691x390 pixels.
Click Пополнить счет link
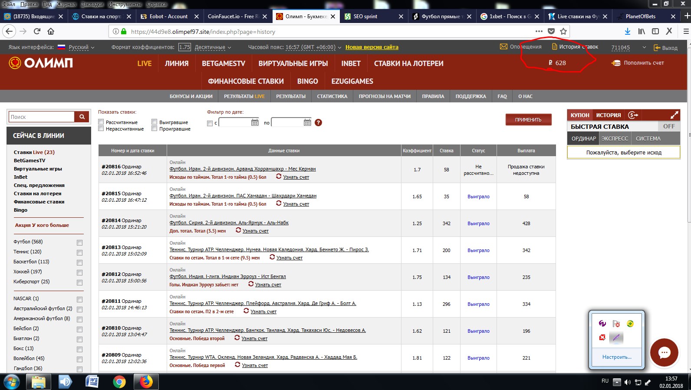tap(644, 63)
